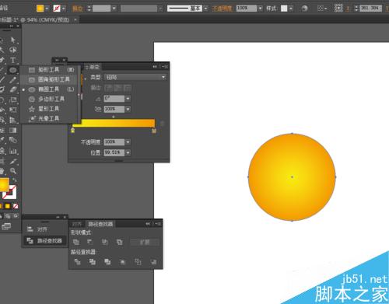This screenshot has width=389, height=304.
Task: Click the Crop pathfinder icon
Action: coord(123,262)
